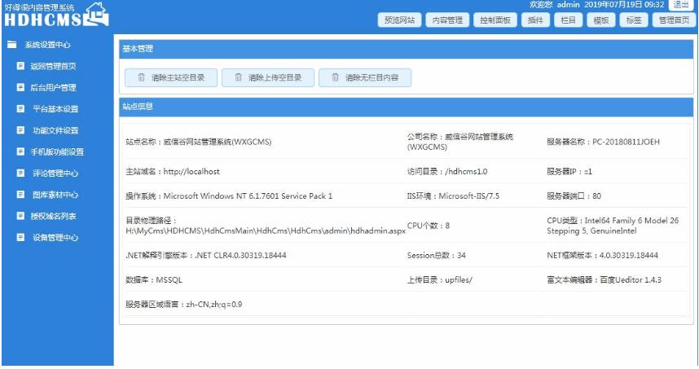
Task: Click the trash icon on 清除上传空目录
Action: coord(238,78)
